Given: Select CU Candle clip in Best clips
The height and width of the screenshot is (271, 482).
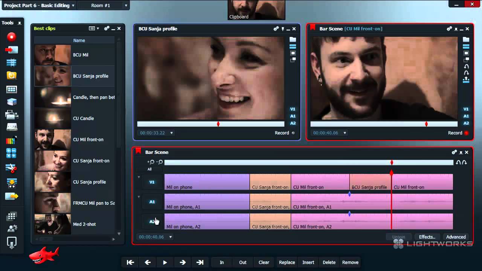Looking at the screenshot, I should [x=75, y=118].
